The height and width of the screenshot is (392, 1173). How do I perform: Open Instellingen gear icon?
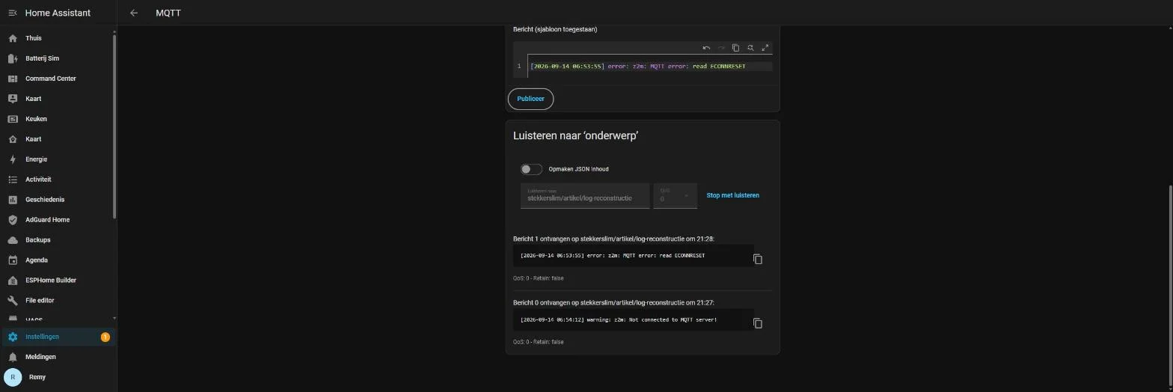pyautogui.click(x=12, y=337)
